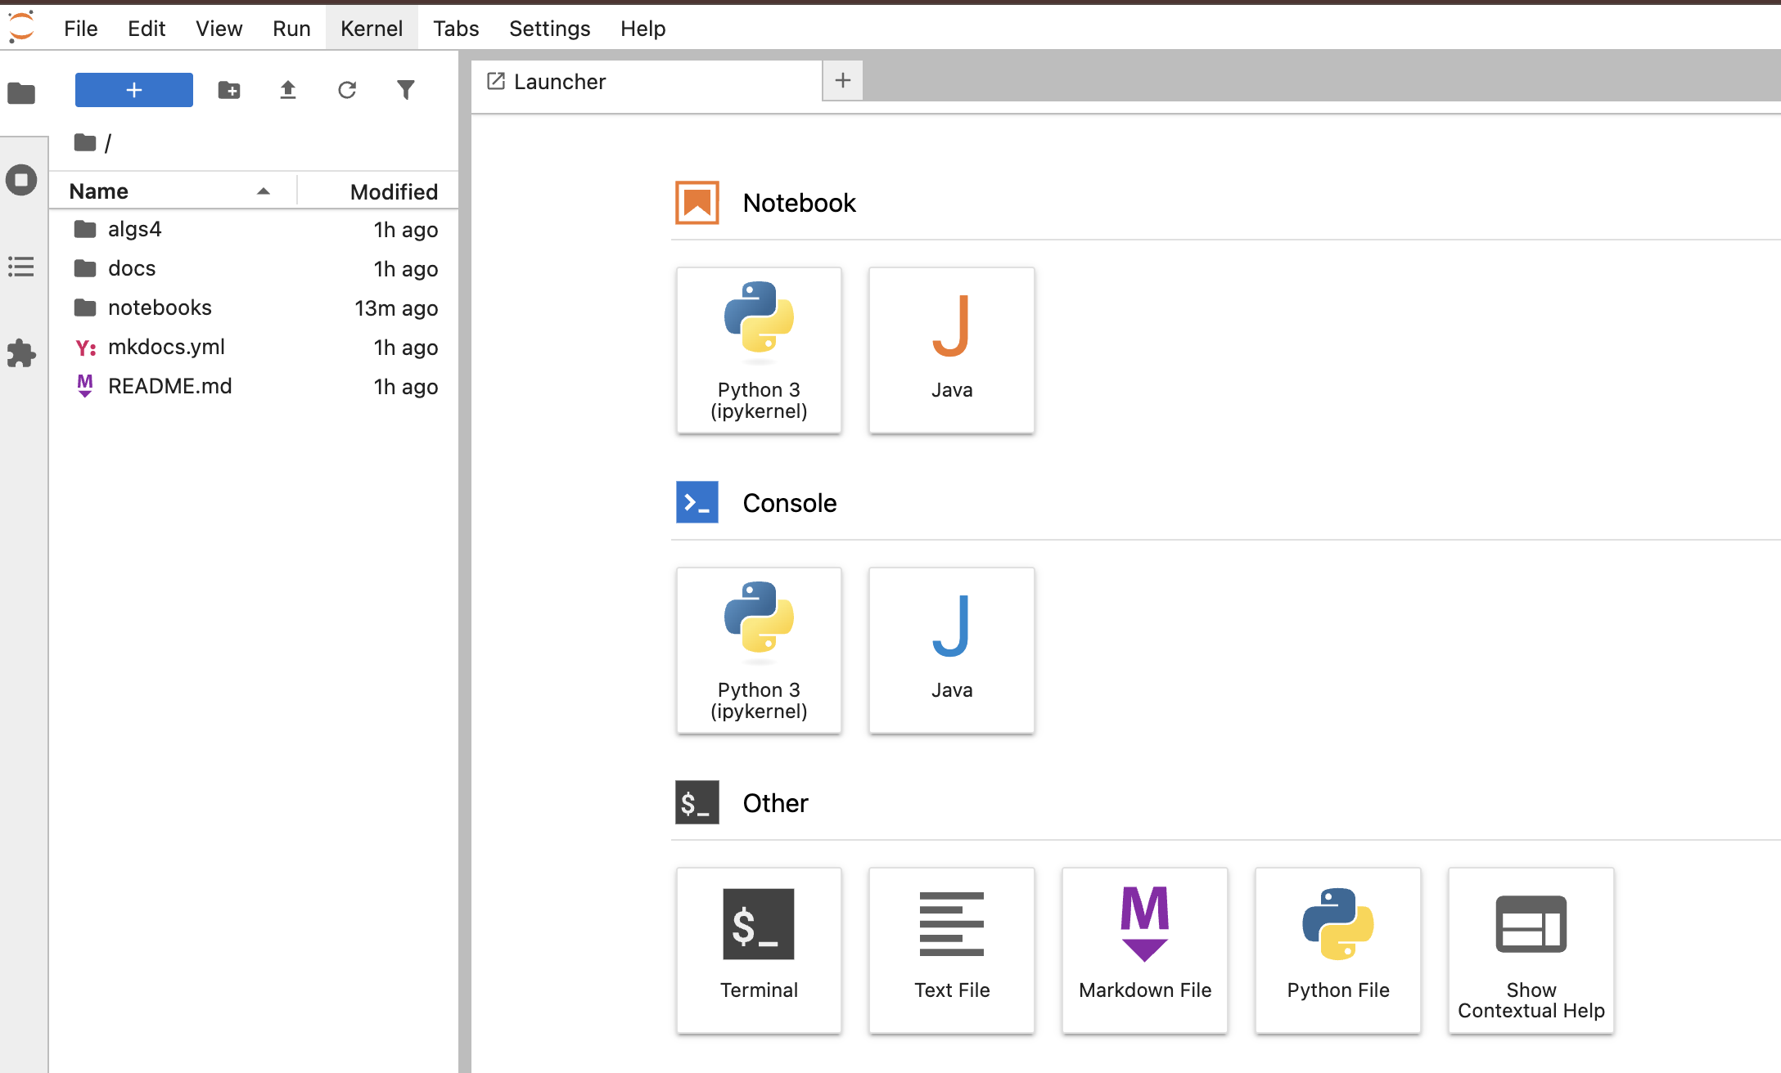The image size is (1781, 1073).
Task: Start Java console
Action: click(952, 650)
